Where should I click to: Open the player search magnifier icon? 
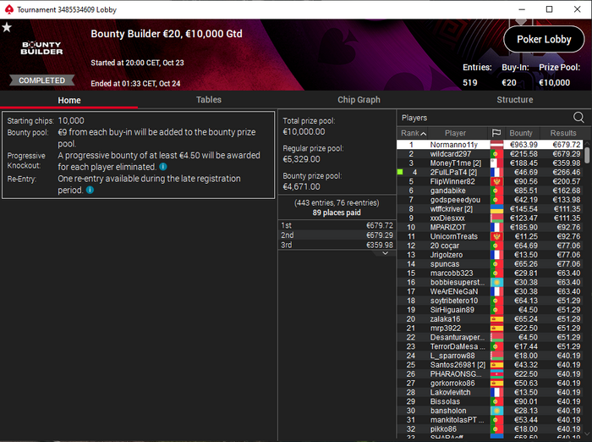578,118
